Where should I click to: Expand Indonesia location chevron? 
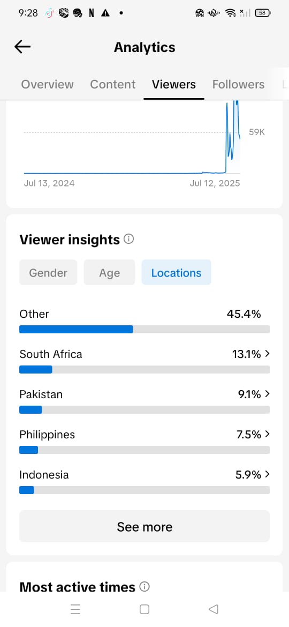point(268,474)
